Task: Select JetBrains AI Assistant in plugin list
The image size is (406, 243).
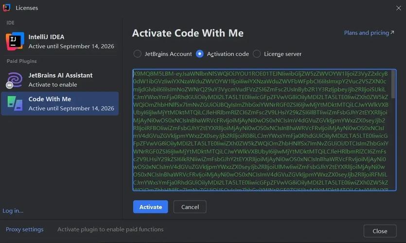Action: coord(59,80)
